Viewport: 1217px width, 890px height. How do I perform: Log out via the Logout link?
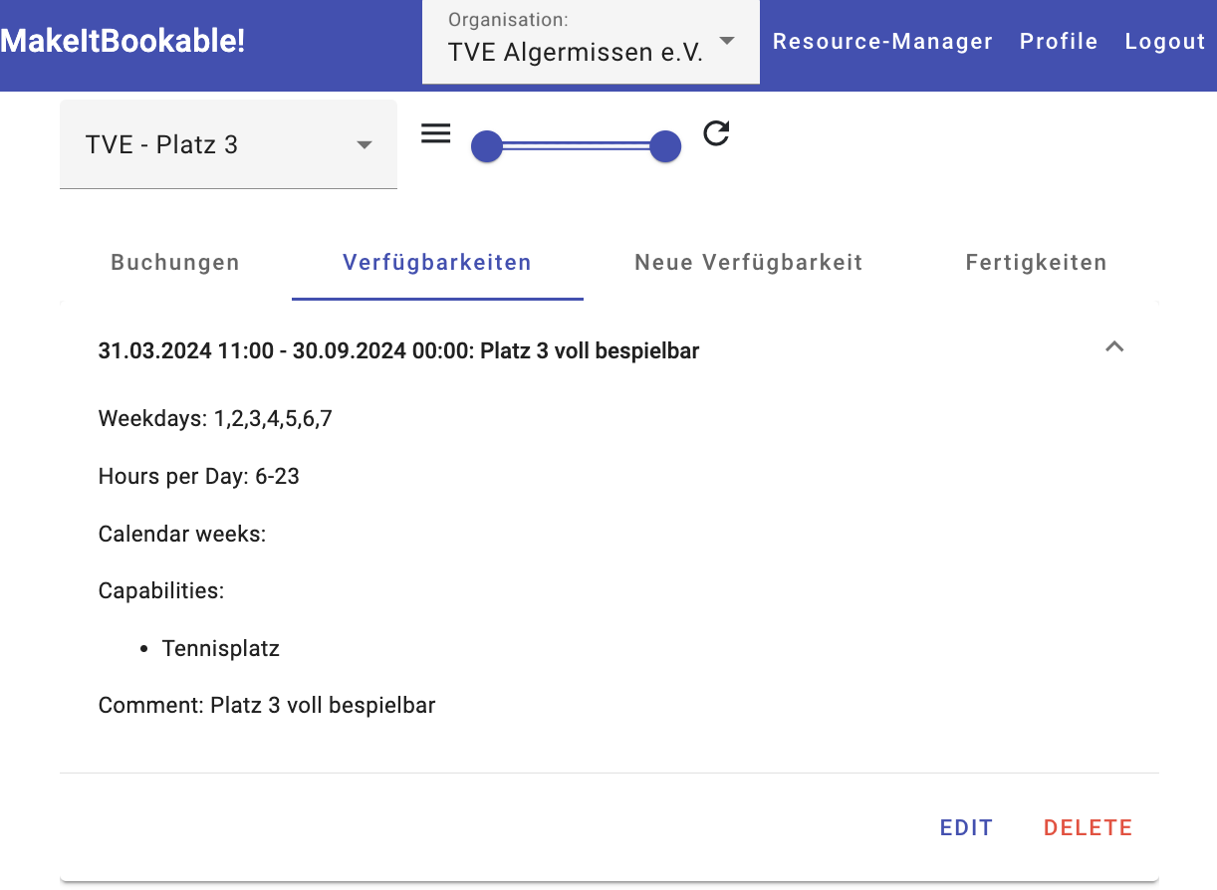1165,42
